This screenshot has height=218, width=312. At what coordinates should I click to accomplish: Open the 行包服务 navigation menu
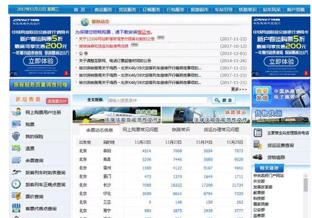pyautogui.click(x=175, y=9)
